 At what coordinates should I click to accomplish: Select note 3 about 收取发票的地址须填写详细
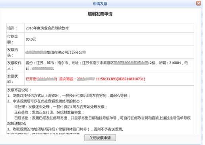[x=66, y=129]
